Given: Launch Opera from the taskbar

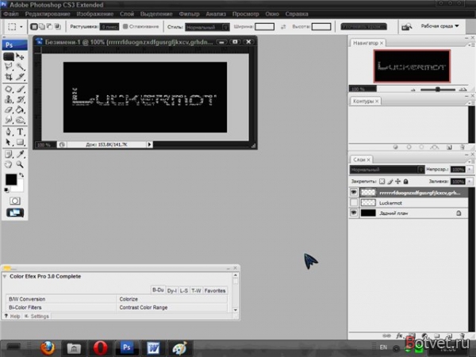Looking at the screenshot, I should coord(100,348).
